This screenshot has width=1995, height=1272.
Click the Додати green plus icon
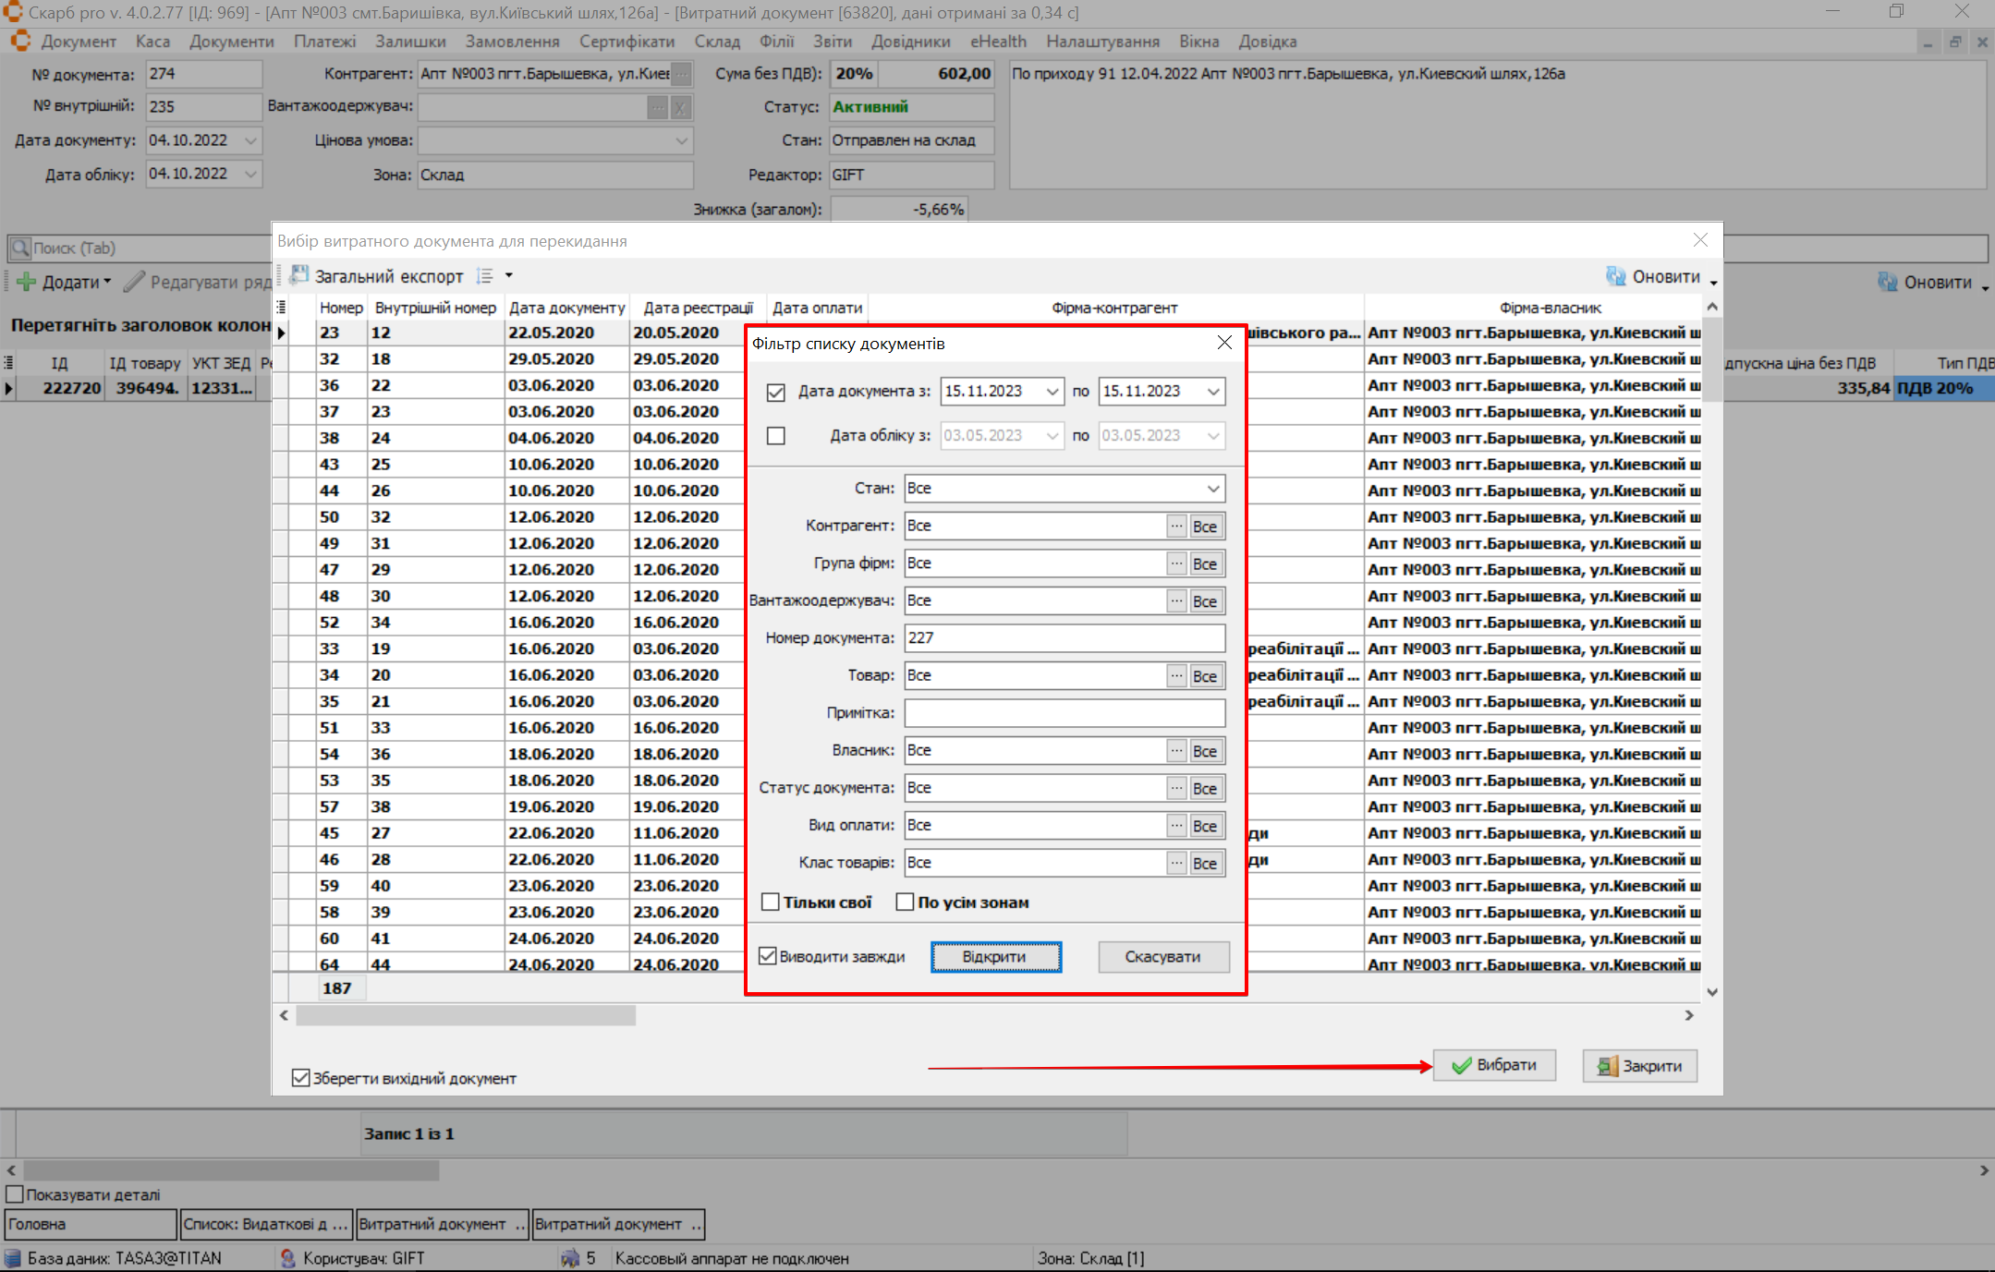[x=27, y=282]
